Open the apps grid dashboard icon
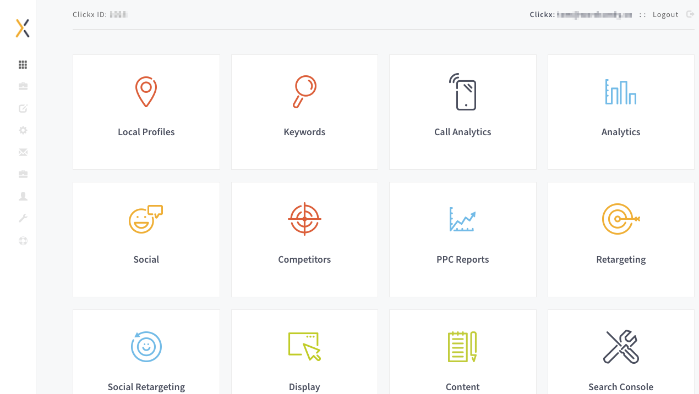Viewport: 699px width, 394px height. point(23,65)
